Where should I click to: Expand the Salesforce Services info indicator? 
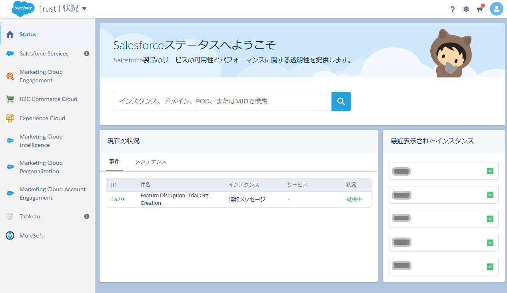(x=87, y=53)
